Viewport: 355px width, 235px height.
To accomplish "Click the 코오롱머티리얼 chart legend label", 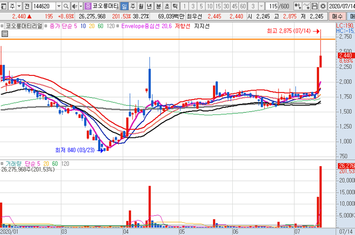I will tap(24, 26).
